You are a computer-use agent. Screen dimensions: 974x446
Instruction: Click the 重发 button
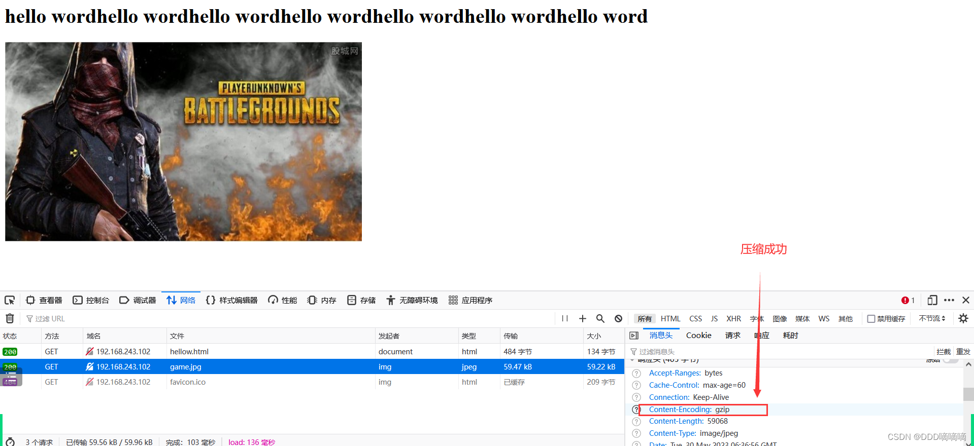(963, 351)
